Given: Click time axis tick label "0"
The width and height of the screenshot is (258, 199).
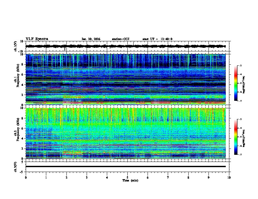Looking at the screenshot, I should pos(26,178).
